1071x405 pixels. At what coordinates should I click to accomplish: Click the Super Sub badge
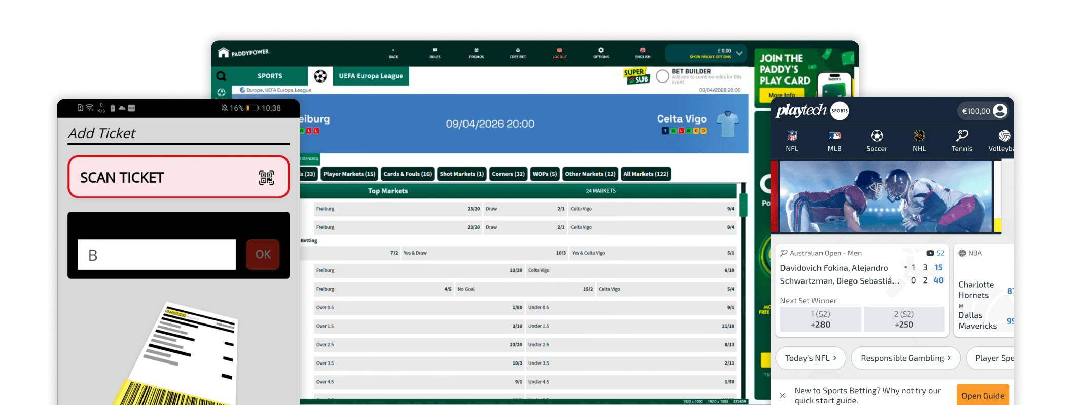click(x=636, y=76)
